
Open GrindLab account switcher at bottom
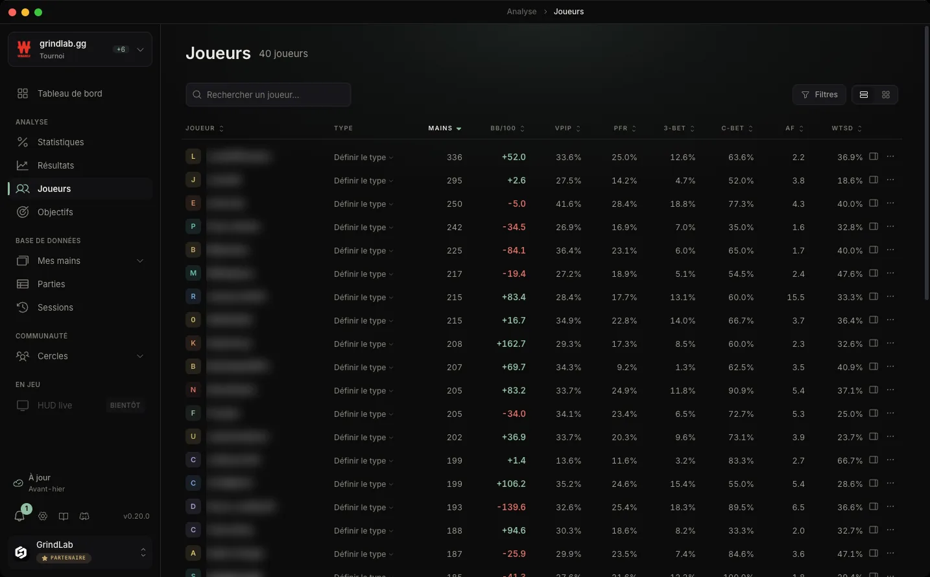pos(80,552)
